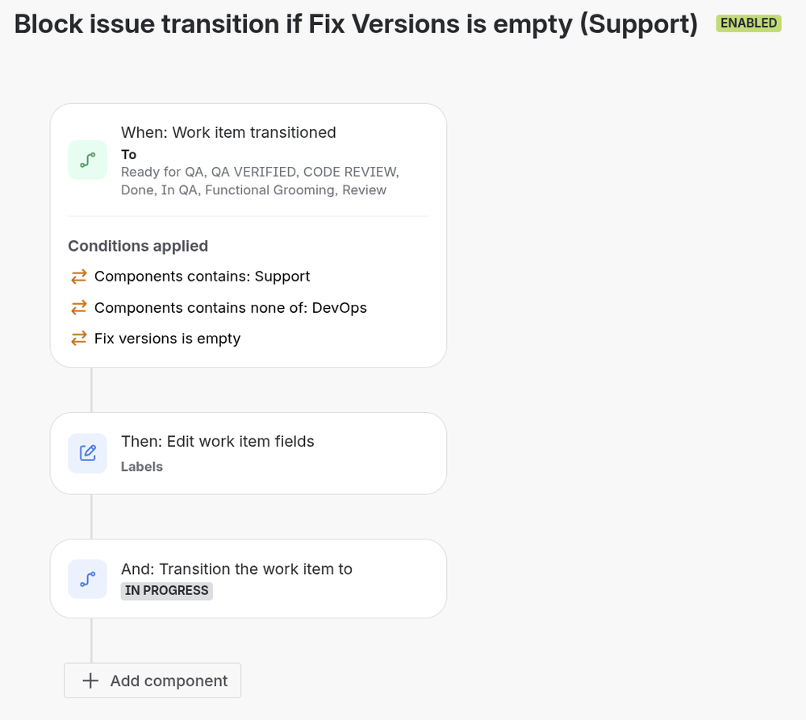The image size is (806, 720).
Task: Click the Conditions applied heading
Action: [x=138, y=246]
